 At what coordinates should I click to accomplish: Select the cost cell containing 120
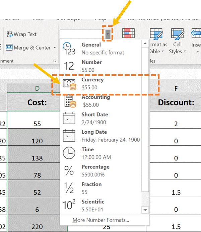33,137
